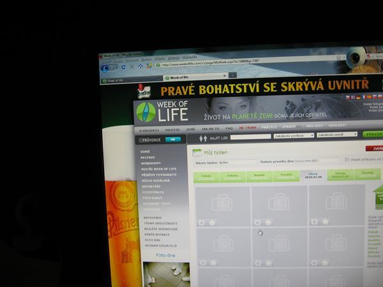Image resolution: width=383 pixels, height=287 pixels.
Task: Open the Foto dne thumbnail image
Action: 167,274
